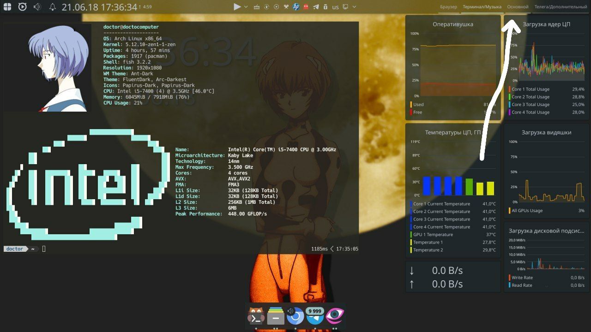
Task: Click the Оперативушка widget title
Action: coord(453,24)
